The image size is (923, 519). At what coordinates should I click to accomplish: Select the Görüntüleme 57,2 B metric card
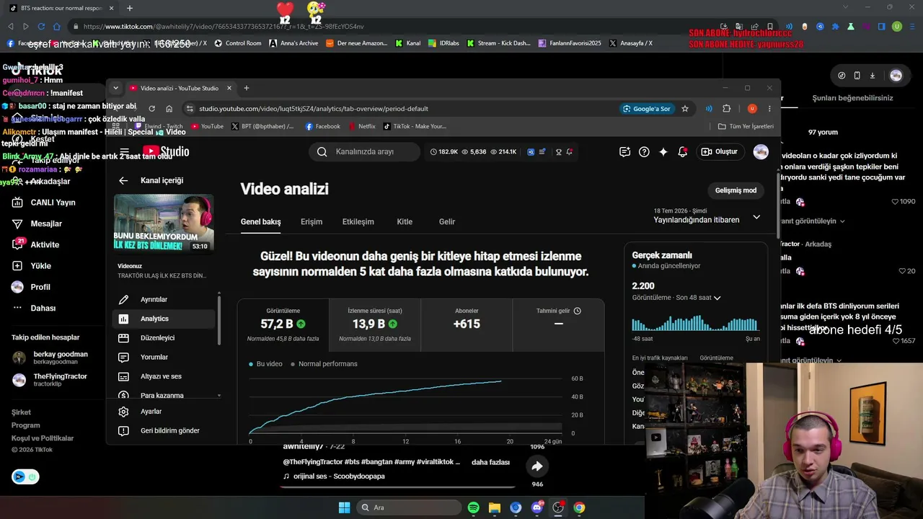click(283, 324)
